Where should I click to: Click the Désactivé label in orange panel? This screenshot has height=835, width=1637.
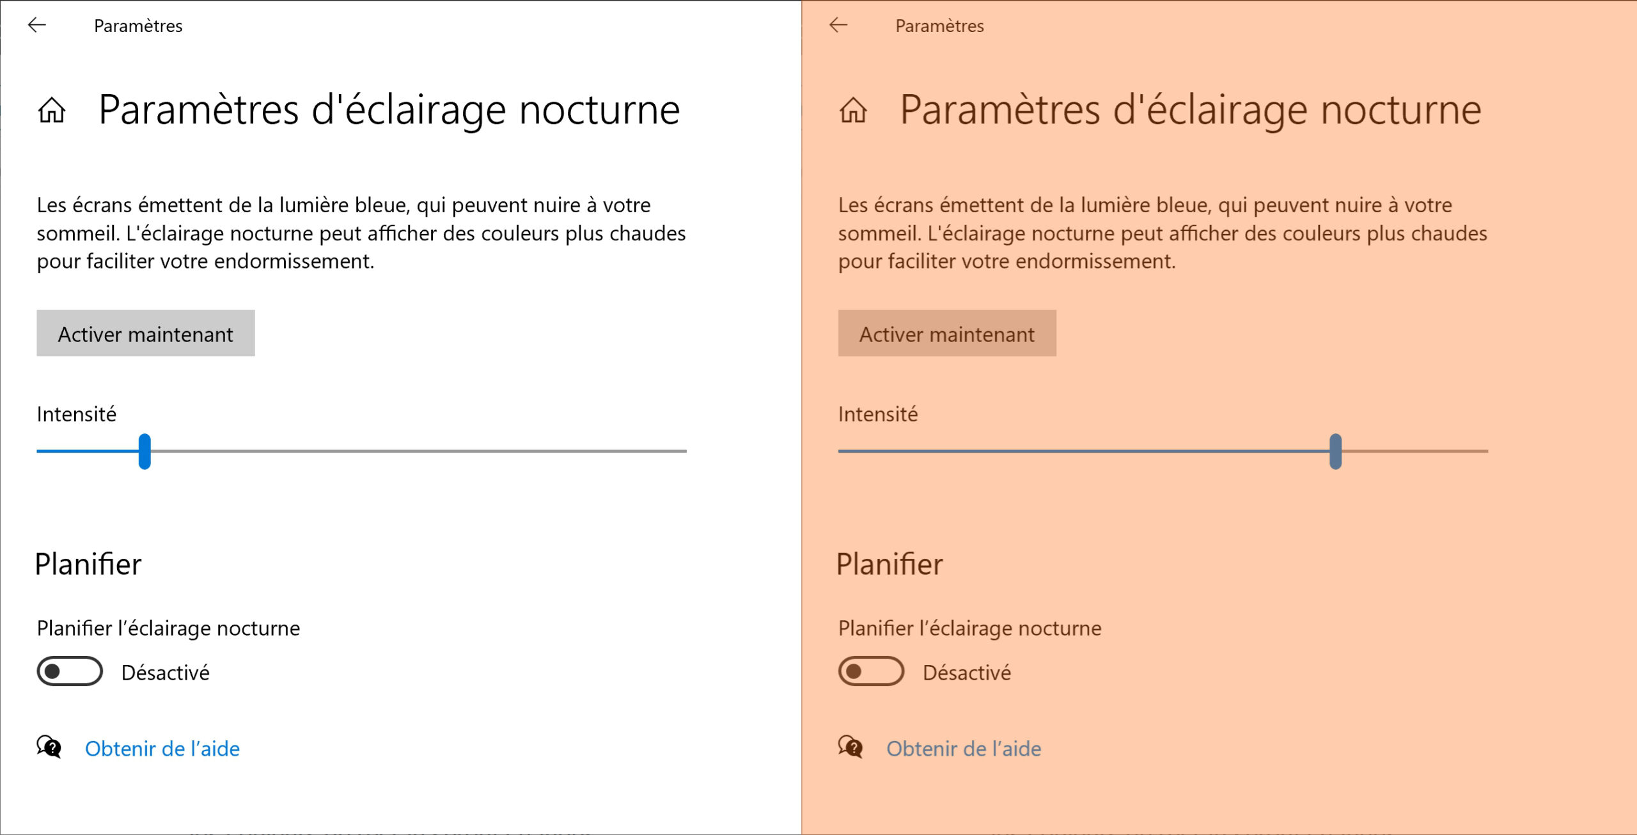967,673
